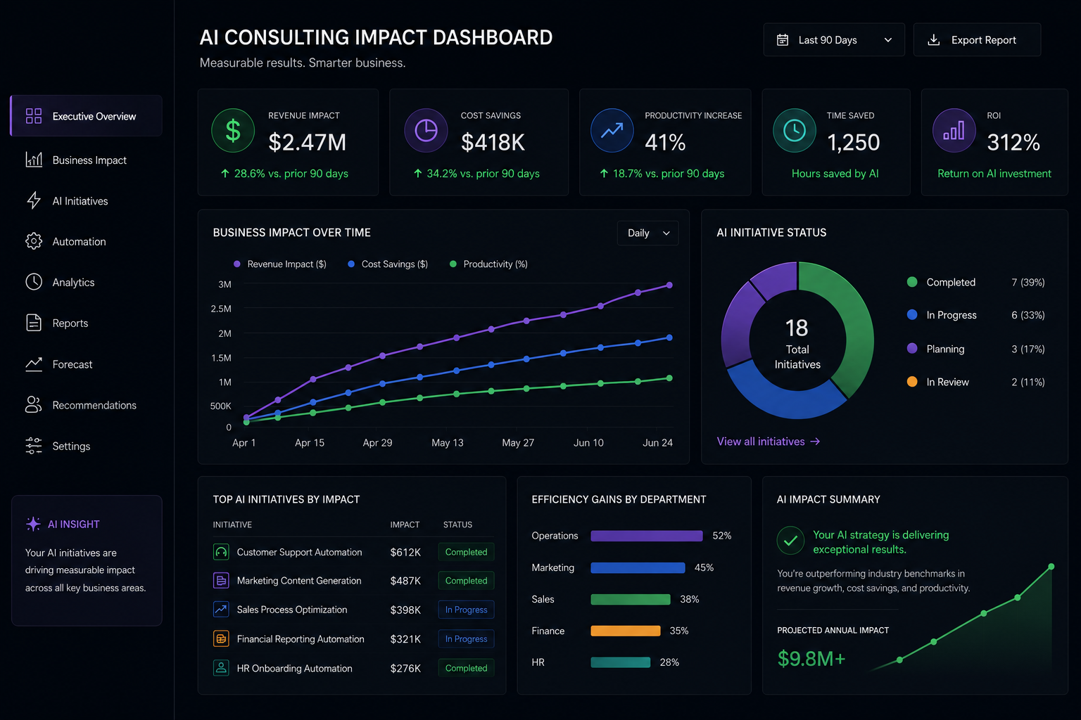Click the Sales green efficiency bar

coord(631,599)
